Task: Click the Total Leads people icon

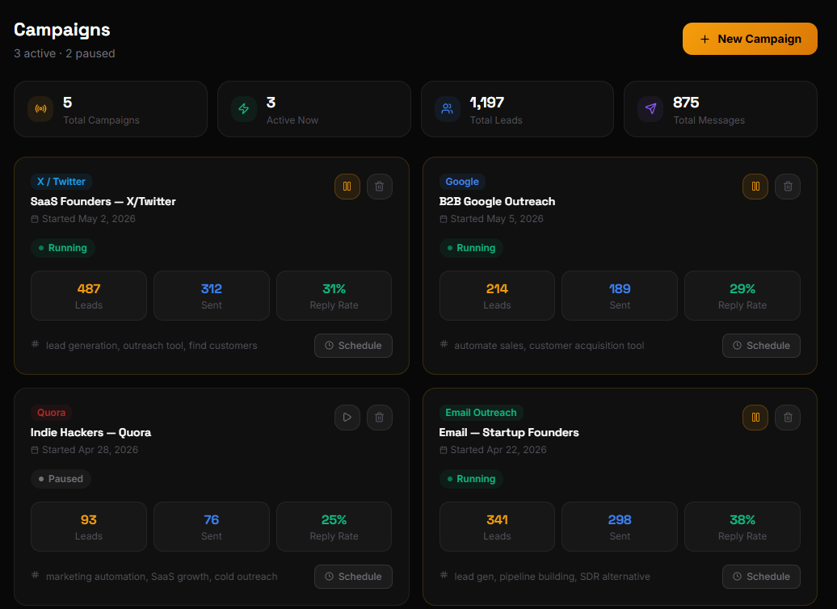Action: pyautogui.click(x=448, y=109)
